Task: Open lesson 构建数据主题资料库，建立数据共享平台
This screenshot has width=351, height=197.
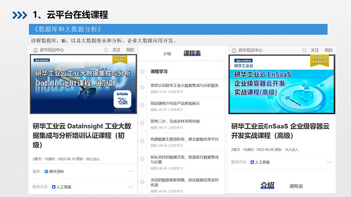Action: pyautogui.click(x=184, y=139)
